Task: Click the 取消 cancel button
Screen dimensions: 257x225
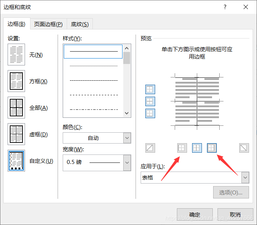Action: 235,214
